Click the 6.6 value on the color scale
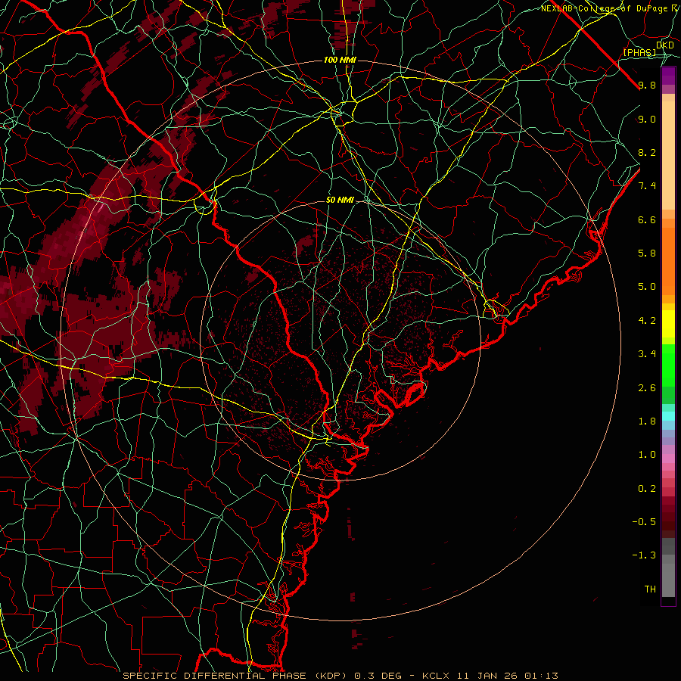The height and width of the screenshot is (681, 681). click(x=647, y=219)
